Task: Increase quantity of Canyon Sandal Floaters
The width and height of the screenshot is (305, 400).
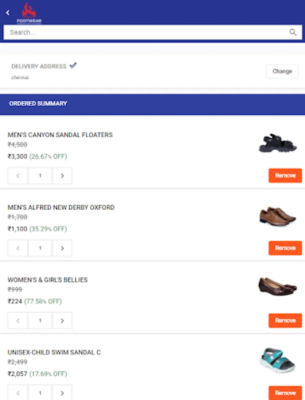Action: coord(62,176)
